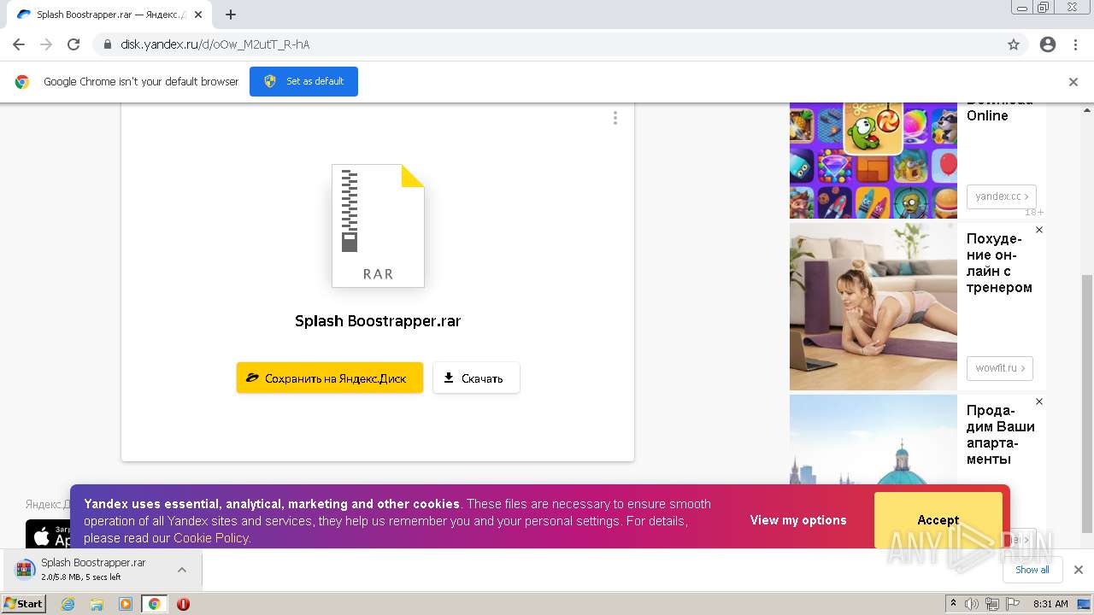Dismiss the default browser notification bar

tap(1073, 82)
